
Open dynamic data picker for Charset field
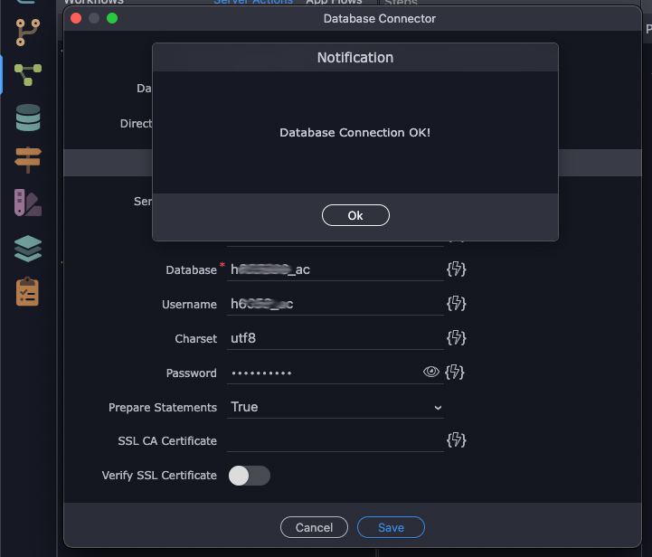pyautogui.click(x=456, y=338)
